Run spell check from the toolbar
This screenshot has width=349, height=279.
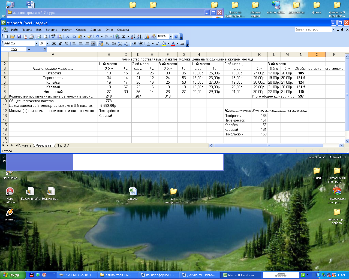point(53,37)
